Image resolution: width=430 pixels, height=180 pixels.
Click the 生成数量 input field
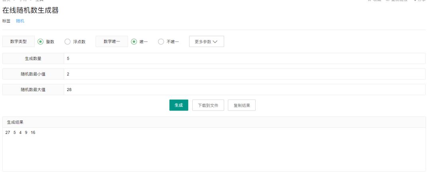[244, 58]
